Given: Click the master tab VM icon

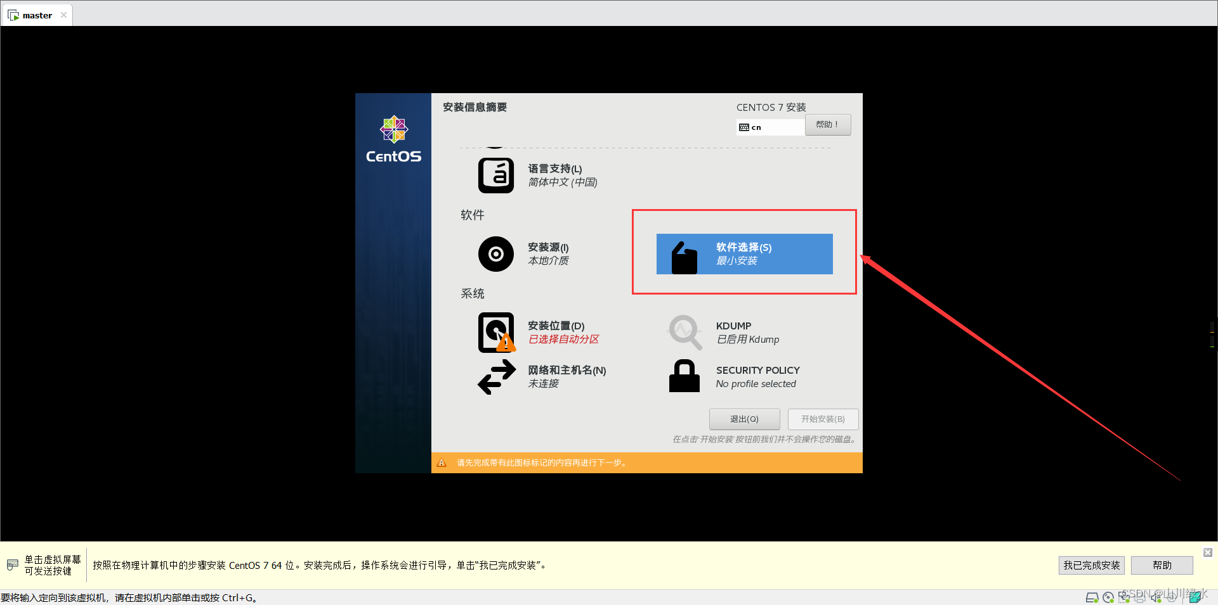Looking at the screenshot, I should point(13,15).
